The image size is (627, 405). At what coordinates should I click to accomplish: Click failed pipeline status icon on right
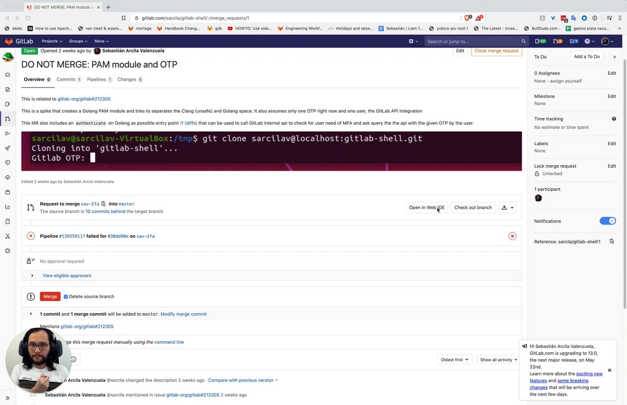[512, 236]
